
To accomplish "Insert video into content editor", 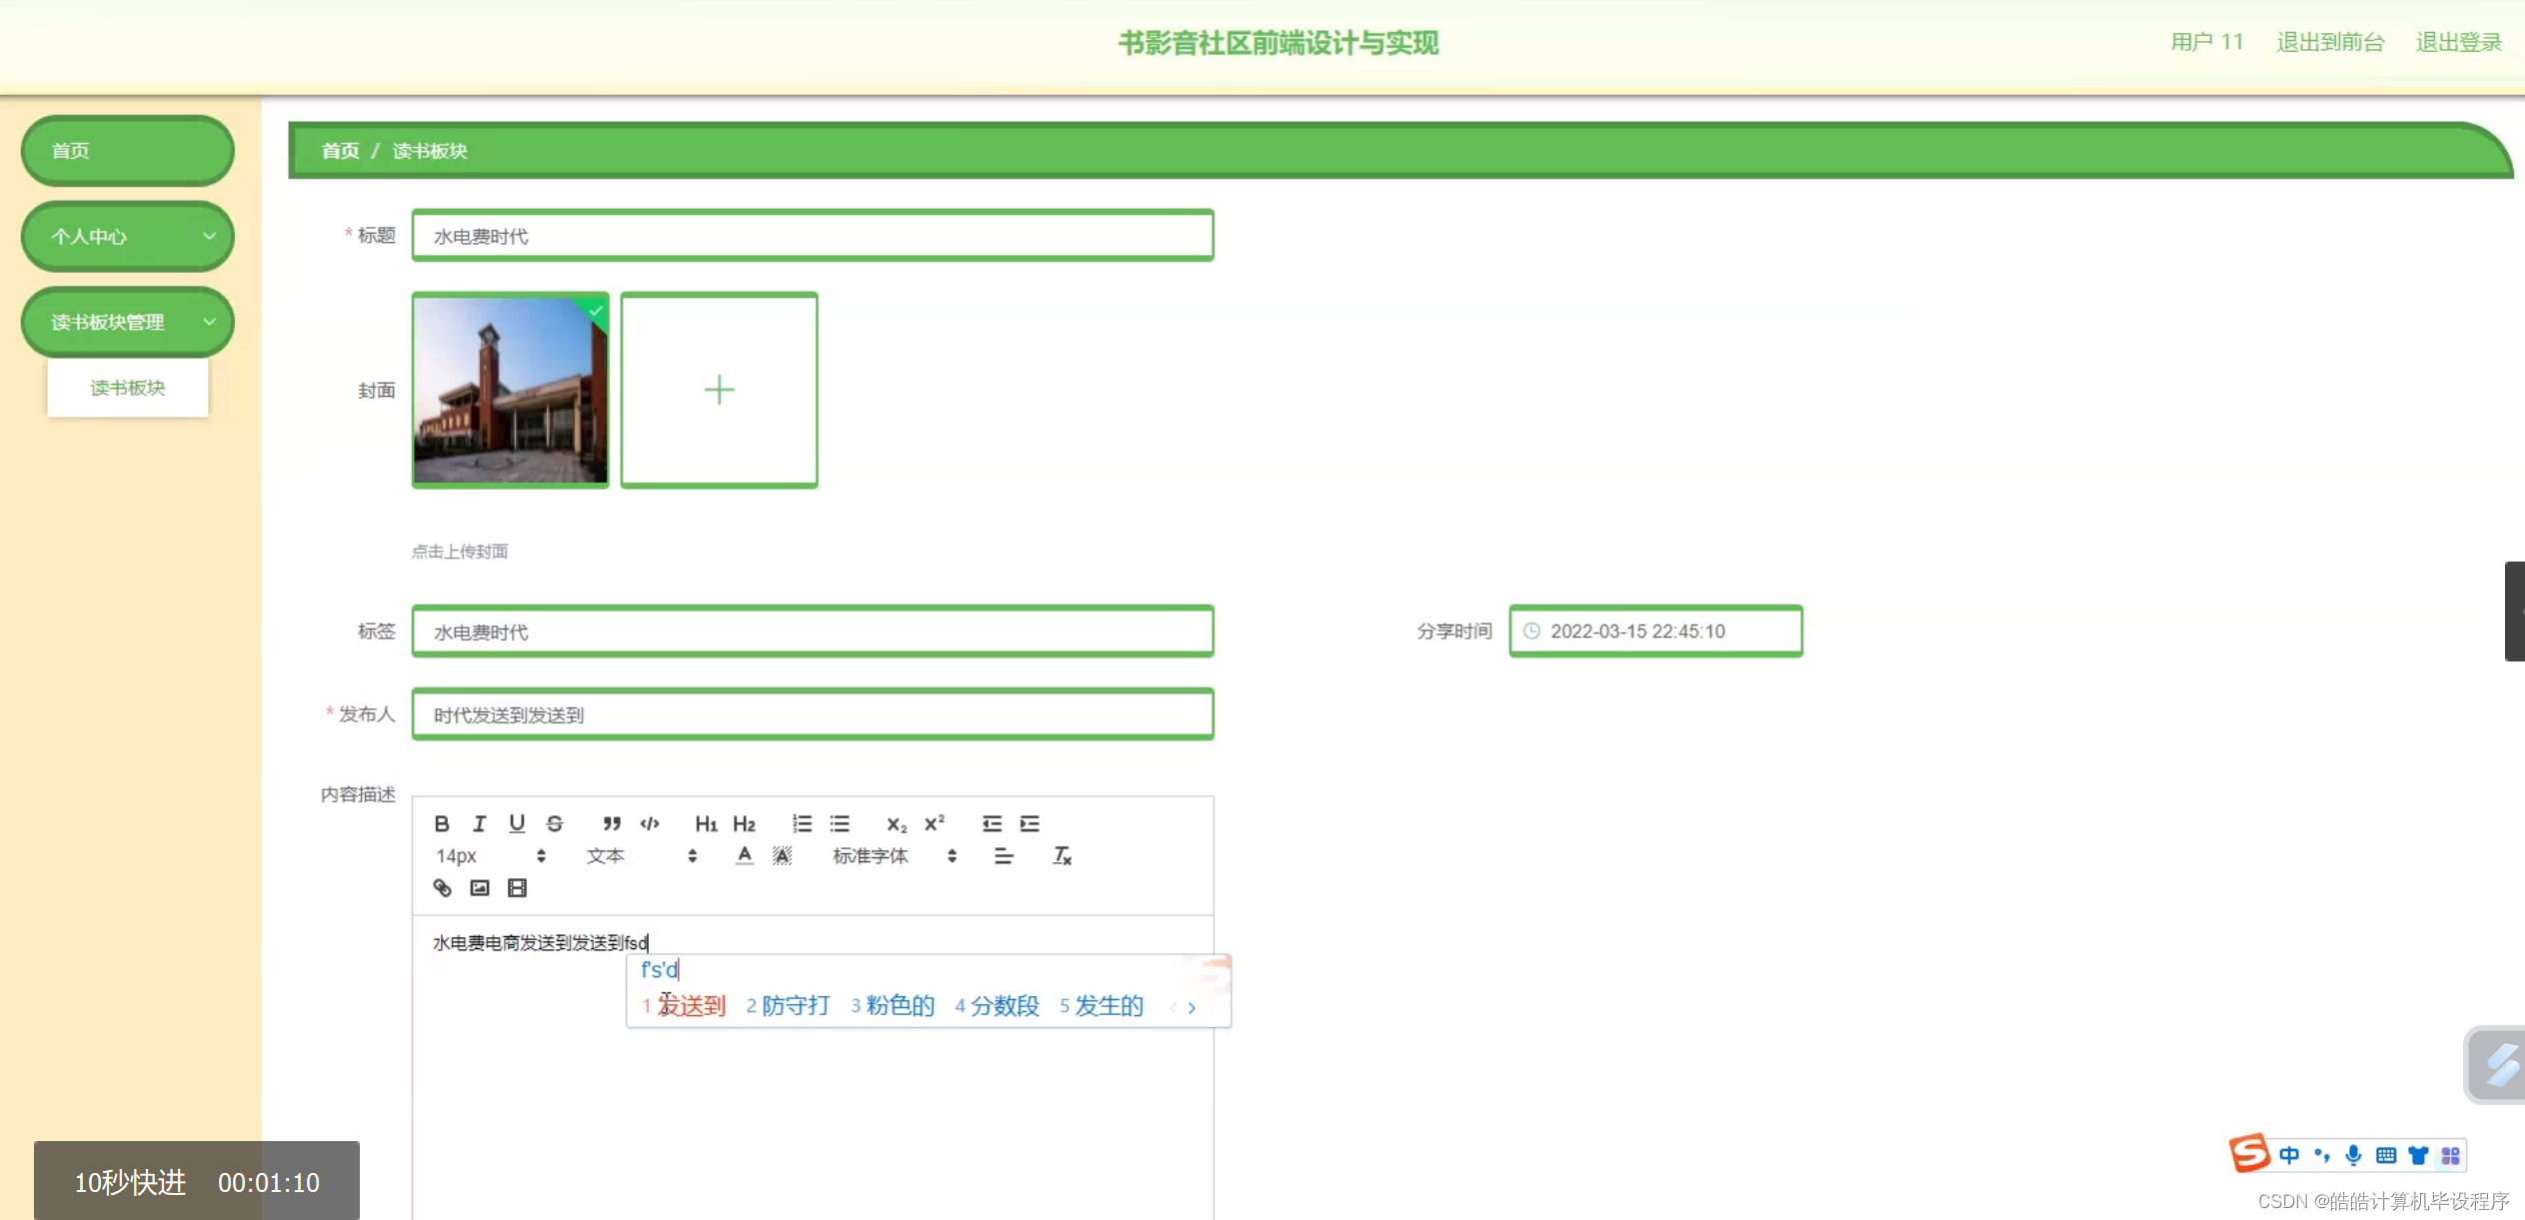I will click(517, 887).
